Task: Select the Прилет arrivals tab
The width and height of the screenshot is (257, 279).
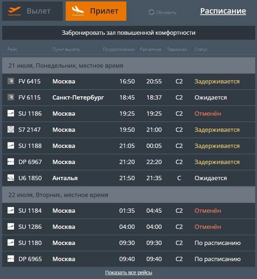Action: tap(96, 11)
